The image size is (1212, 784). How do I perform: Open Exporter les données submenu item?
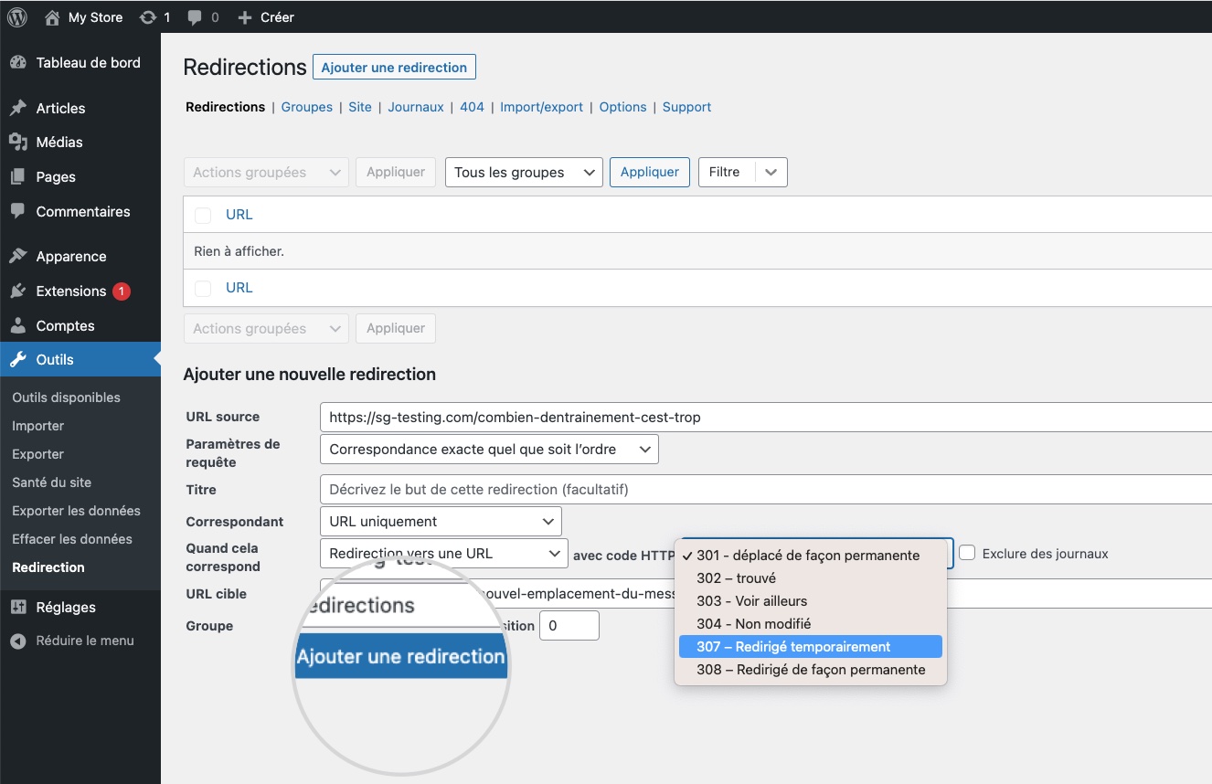point(77,512)
